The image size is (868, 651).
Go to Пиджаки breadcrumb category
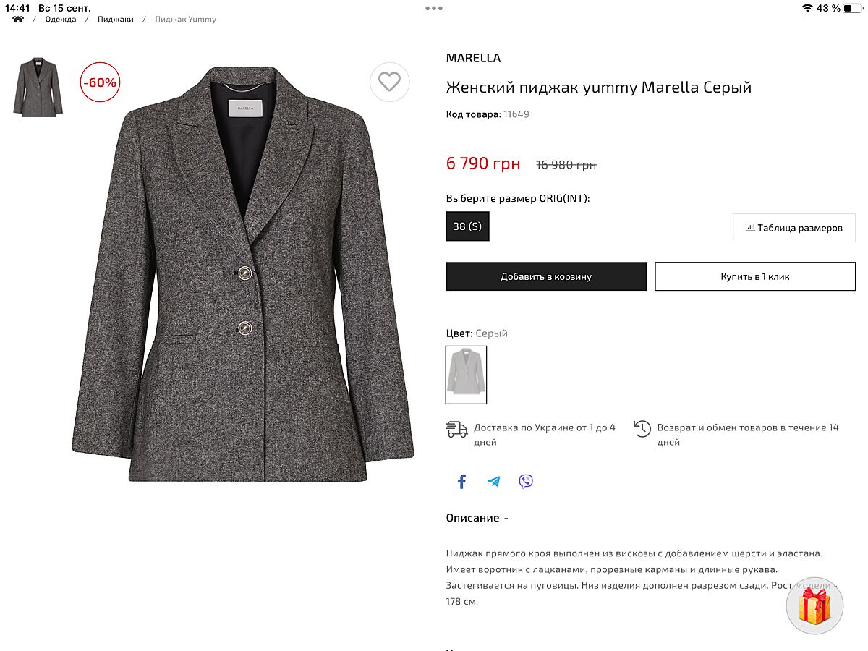tap(116, 20)
